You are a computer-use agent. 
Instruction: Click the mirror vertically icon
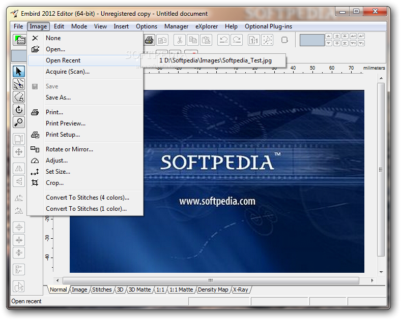pyautogui.click(x=19, y=181)
